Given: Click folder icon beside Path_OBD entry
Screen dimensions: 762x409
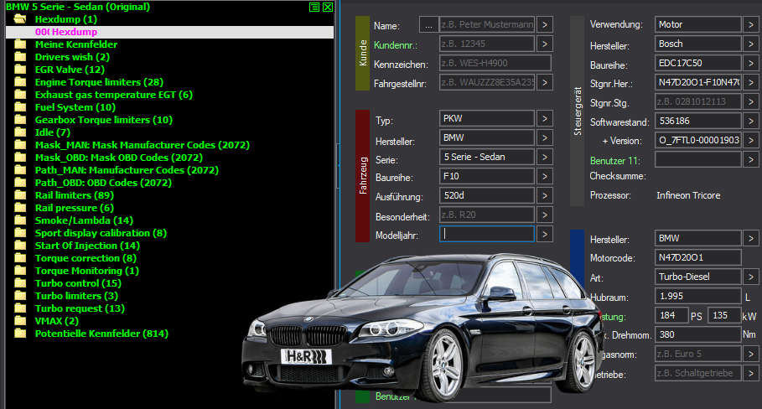Looking at the screenshot, I should (x=20, y=183).
